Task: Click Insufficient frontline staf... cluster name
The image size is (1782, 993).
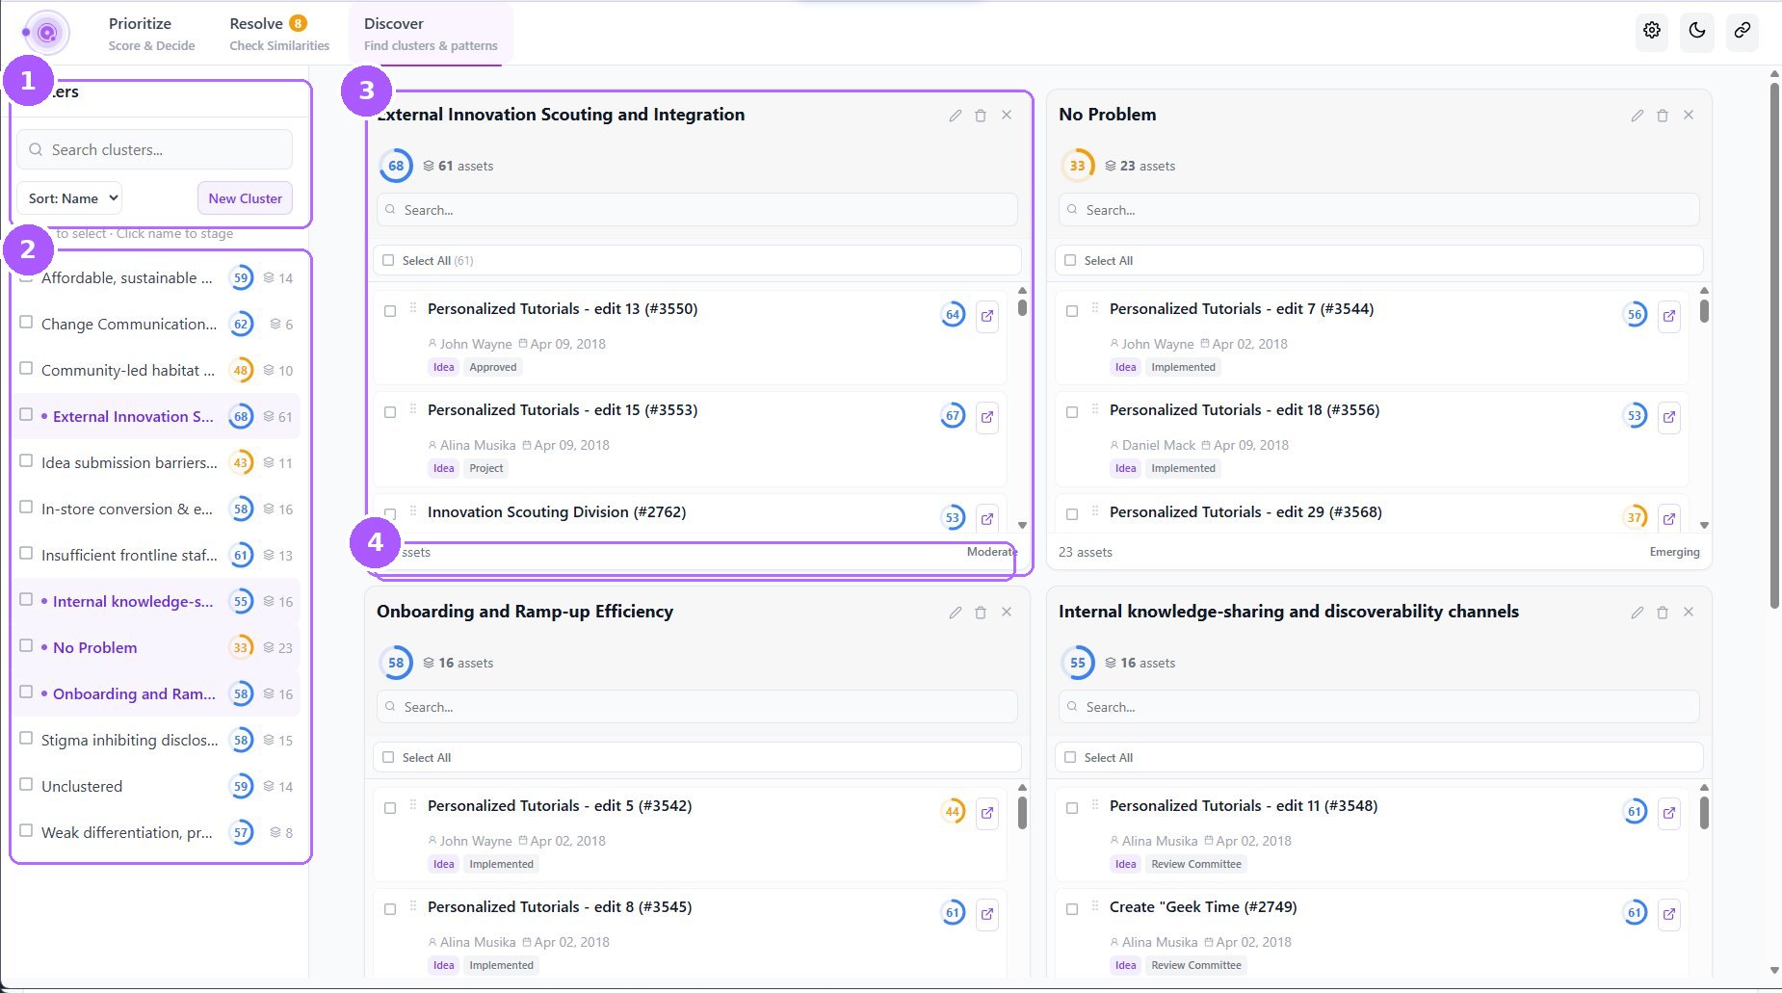Action: pyautogui.click(x=129, y=556)
